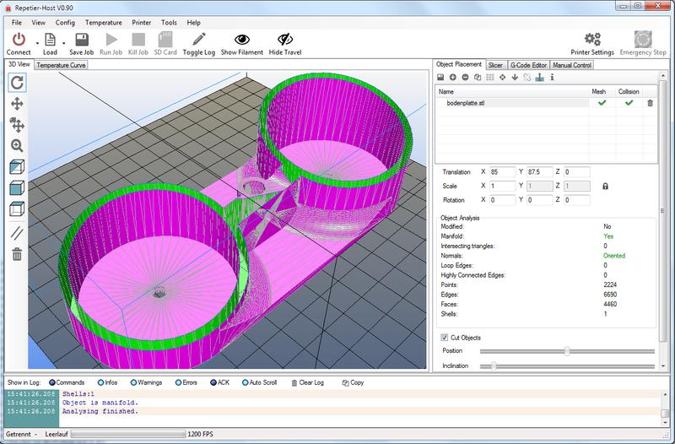Click the Clear Log button
The height and width of the screenshot is (444, 675).
310,382
